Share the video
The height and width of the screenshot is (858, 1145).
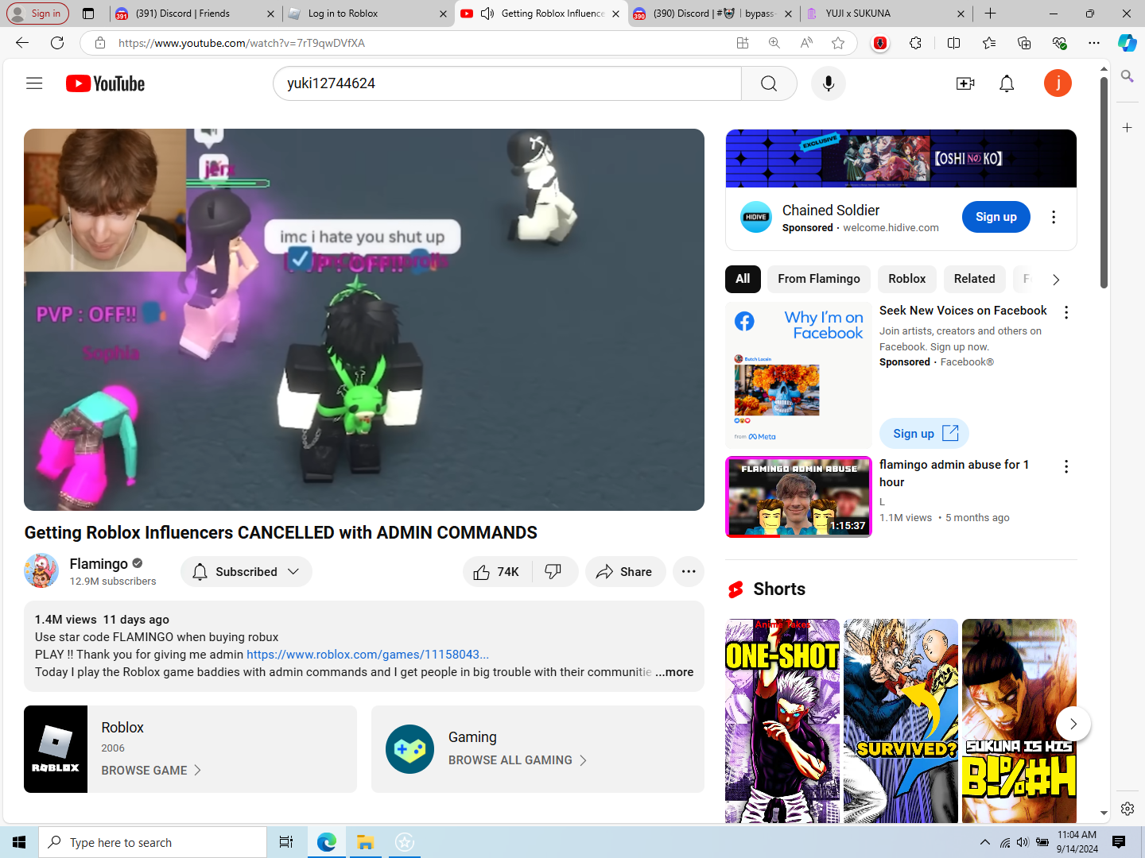click(x=625, y=572)
